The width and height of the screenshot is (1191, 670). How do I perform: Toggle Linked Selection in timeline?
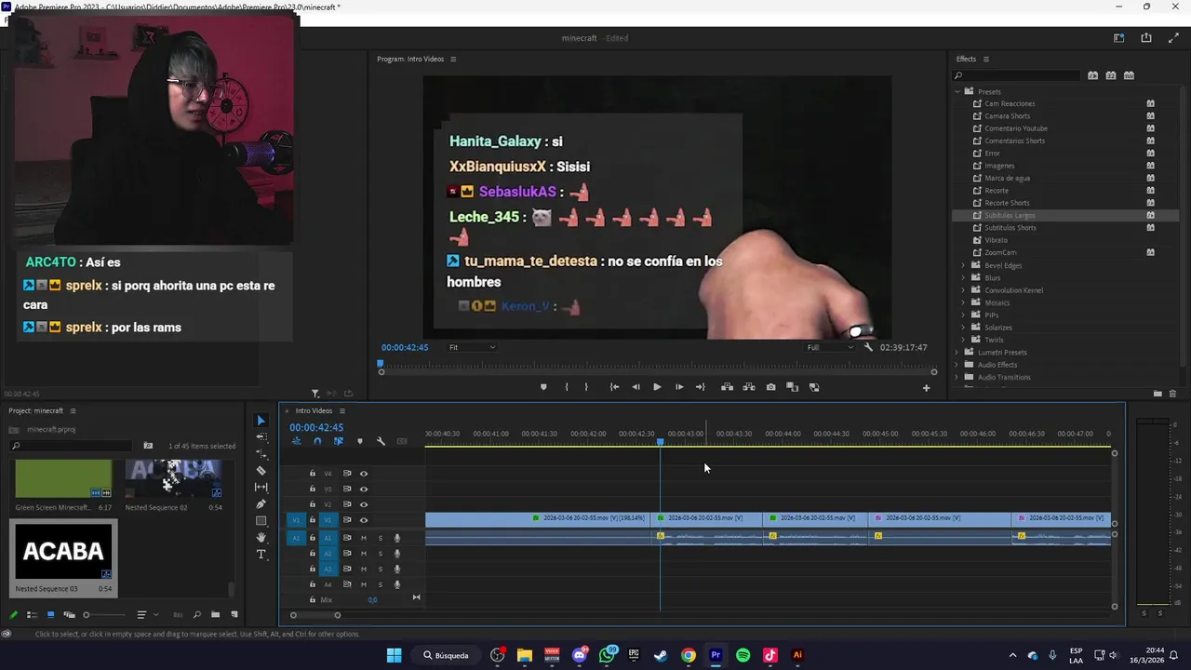[x=338, y=441]
